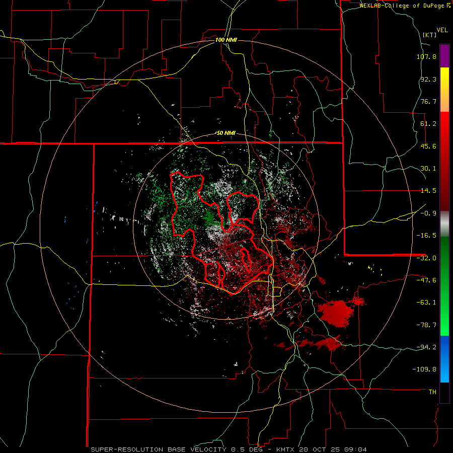Select the -16.5 scale value
The image size is (453, 453).
pyautogui.click(x=426, y=236)
